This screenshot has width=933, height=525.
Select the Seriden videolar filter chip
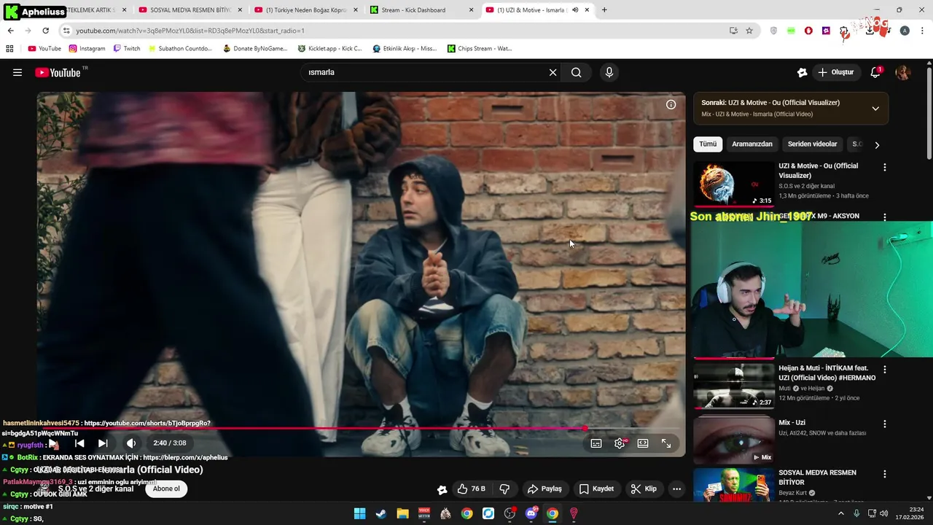812,144
